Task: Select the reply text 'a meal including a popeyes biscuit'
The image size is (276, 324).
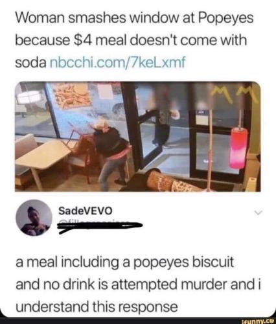Action: [125, 262]
